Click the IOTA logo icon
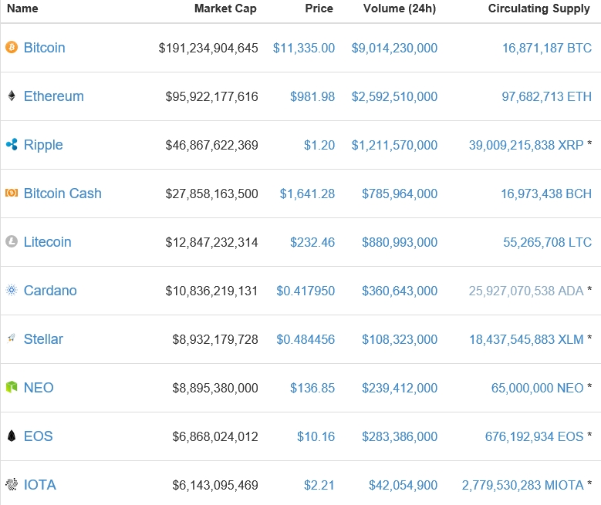The height and width of the screenshot is (505, 601). click(12, 485)
